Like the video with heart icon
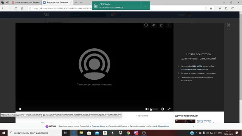 point(146,25)
